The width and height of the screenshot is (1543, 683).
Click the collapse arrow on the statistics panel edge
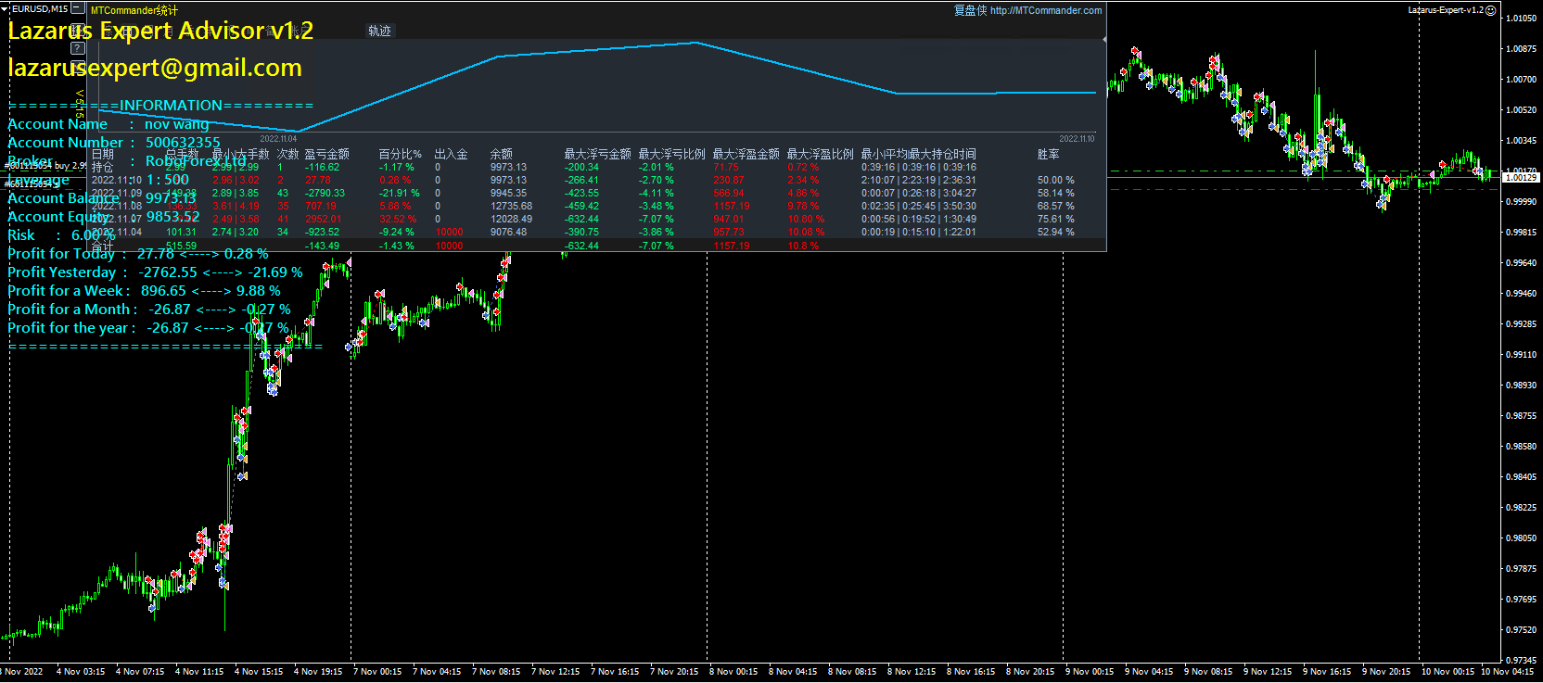pyautogui.click(x=1103, y=40)
